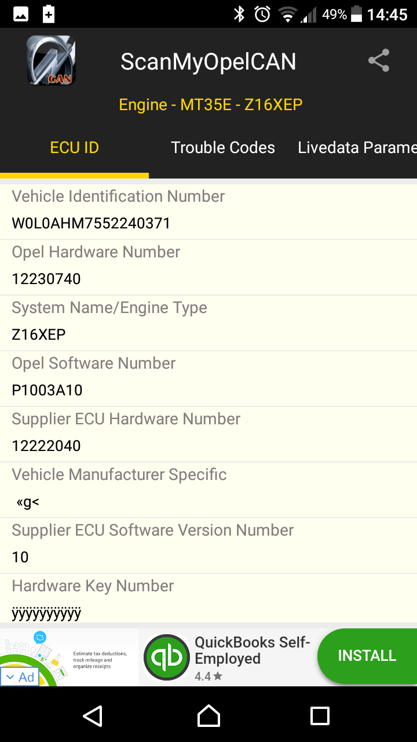Viewport: 417px width, 742px height.
Task: Tap the QuickBooks logo in ad
Action: click(x=167, y=657)
